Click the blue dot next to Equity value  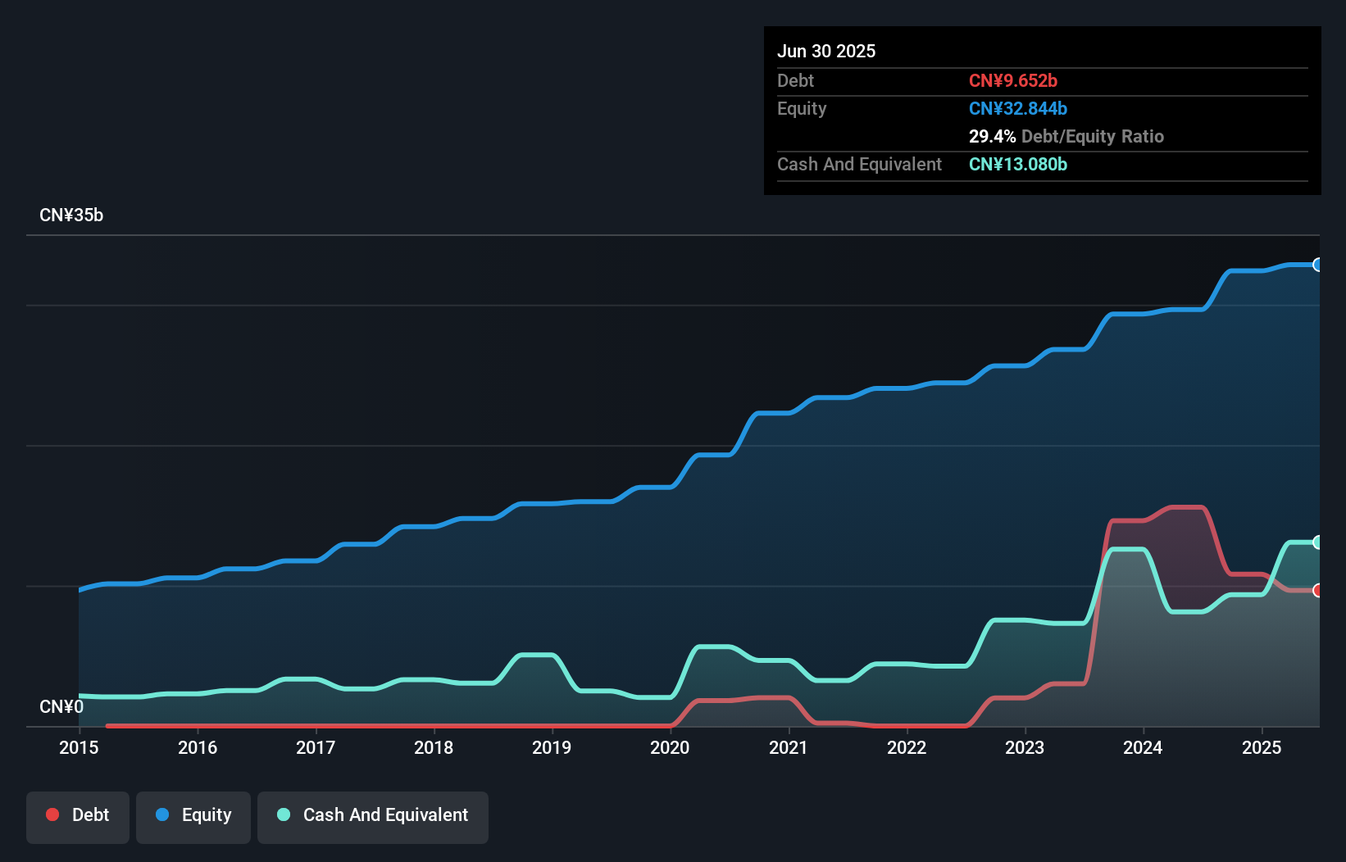pos(1017,107)
